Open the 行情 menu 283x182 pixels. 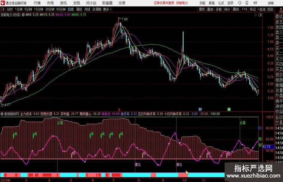click(37, 3)
